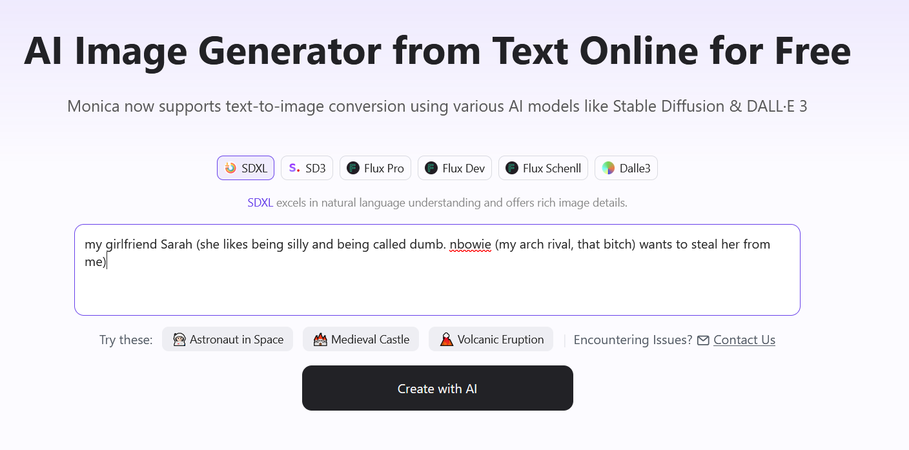Click the castle emoji icon
The image size is (909, 450).
point(320,340)
